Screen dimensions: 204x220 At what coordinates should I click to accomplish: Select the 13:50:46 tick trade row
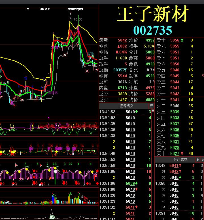click(x=125, y=154)
